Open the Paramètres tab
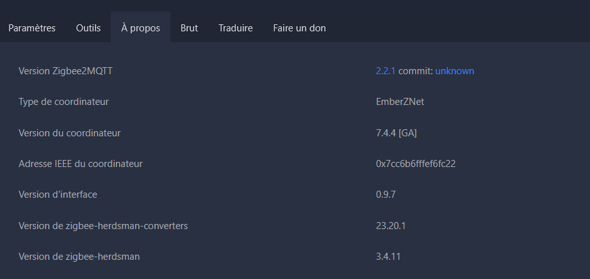The image size is (590, 279). 31,28
